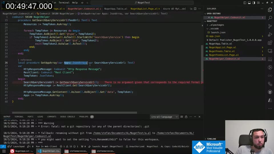Image resolution: width=274 pixels, height=154 pixels.
Task: Select the Ports panel tab
Action: (31, 117)
